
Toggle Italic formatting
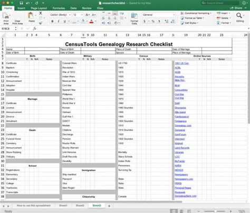[59, 21]
